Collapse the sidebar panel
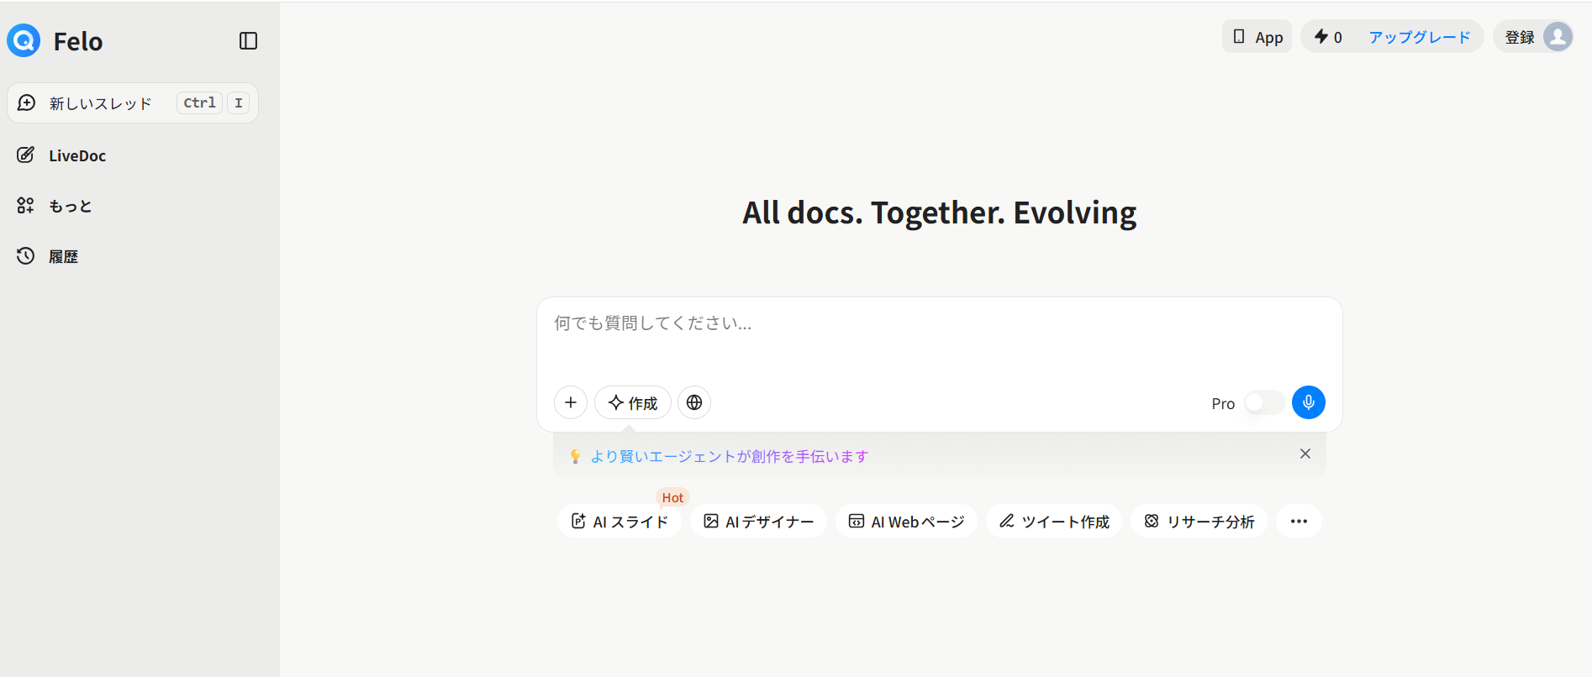 [x=248, y=41]
